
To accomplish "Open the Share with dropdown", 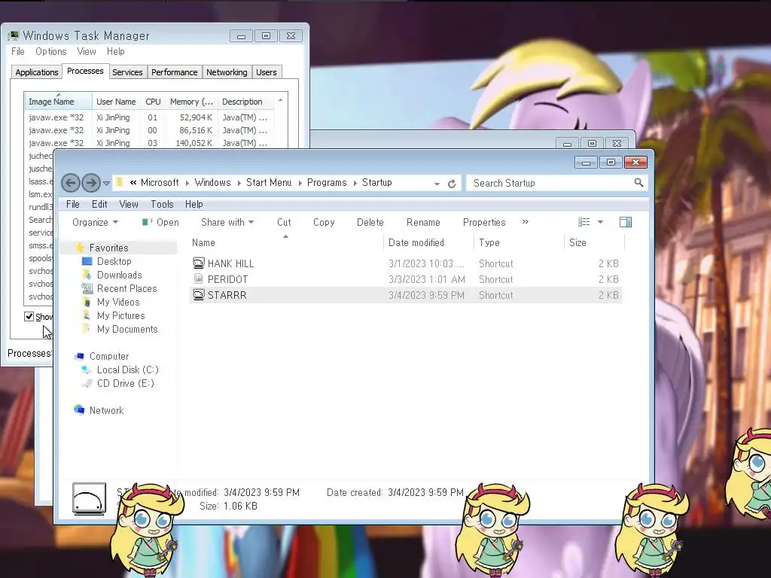I will [227, 222].
